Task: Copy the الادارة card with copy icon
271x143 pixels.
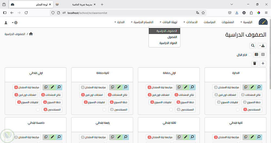Action: (x=246, y=87)
